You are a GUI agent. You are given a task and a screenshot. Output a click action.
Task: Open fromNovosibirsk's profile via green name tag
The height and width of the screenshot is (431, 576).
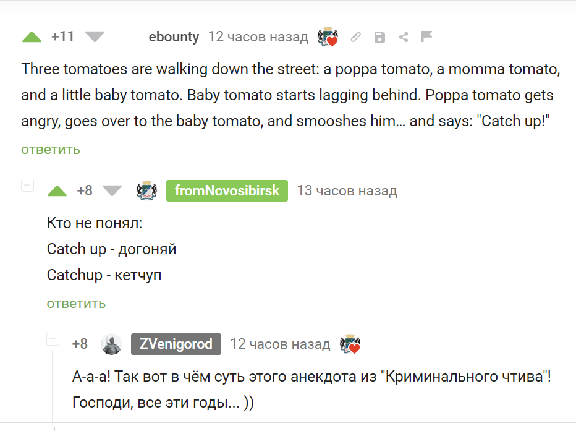pos(227,190)
